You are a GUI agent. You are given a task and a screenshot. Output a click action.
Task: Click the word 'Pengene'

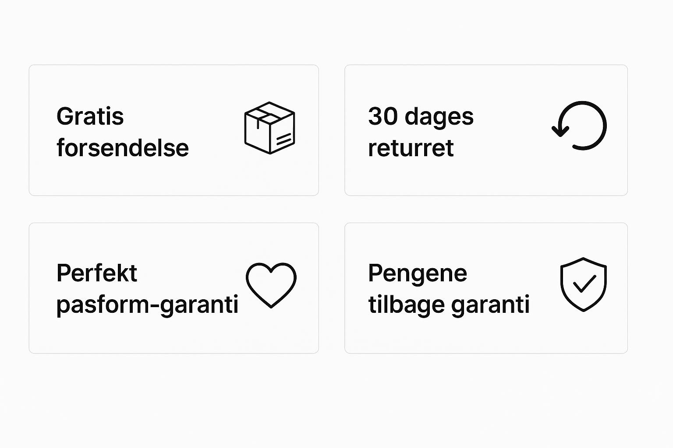pyautogui.click(x=418, y=274)
